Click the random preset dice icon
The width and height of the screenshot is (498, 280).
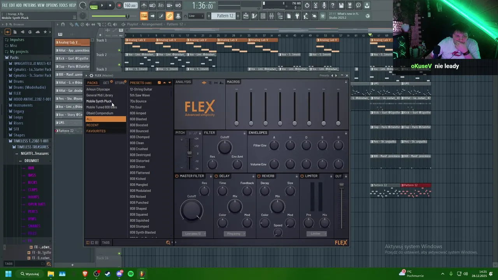[x=159, y=83]
